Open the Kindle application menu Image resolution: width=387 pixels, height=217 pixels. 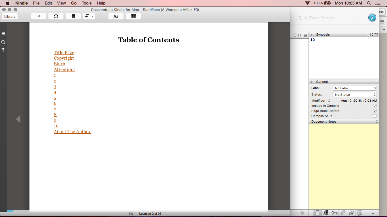coord(22,3)
